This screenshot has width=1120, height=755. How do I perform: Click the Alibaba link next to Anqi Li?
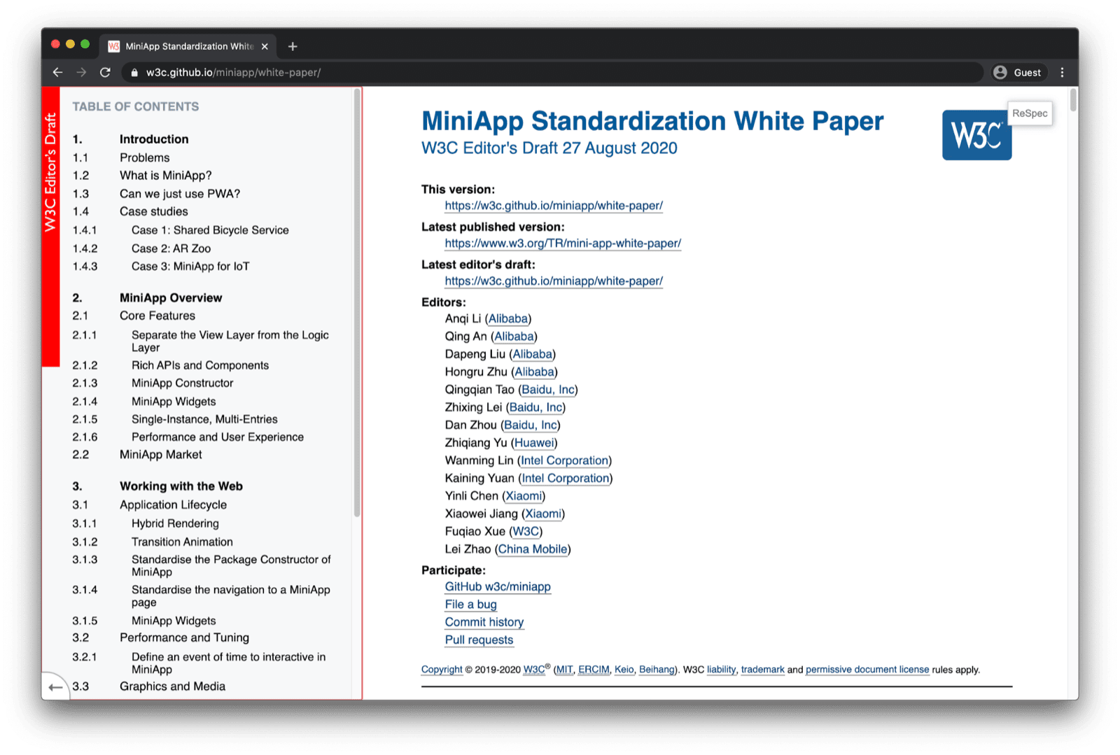pyautogui.click(x=508, y=318)
